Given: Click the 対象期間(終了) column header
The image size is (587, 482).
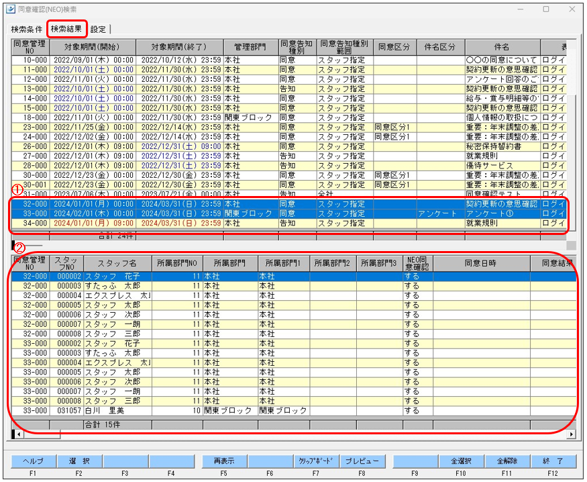Looking at the screenshot, I should [x=180, y=47].
